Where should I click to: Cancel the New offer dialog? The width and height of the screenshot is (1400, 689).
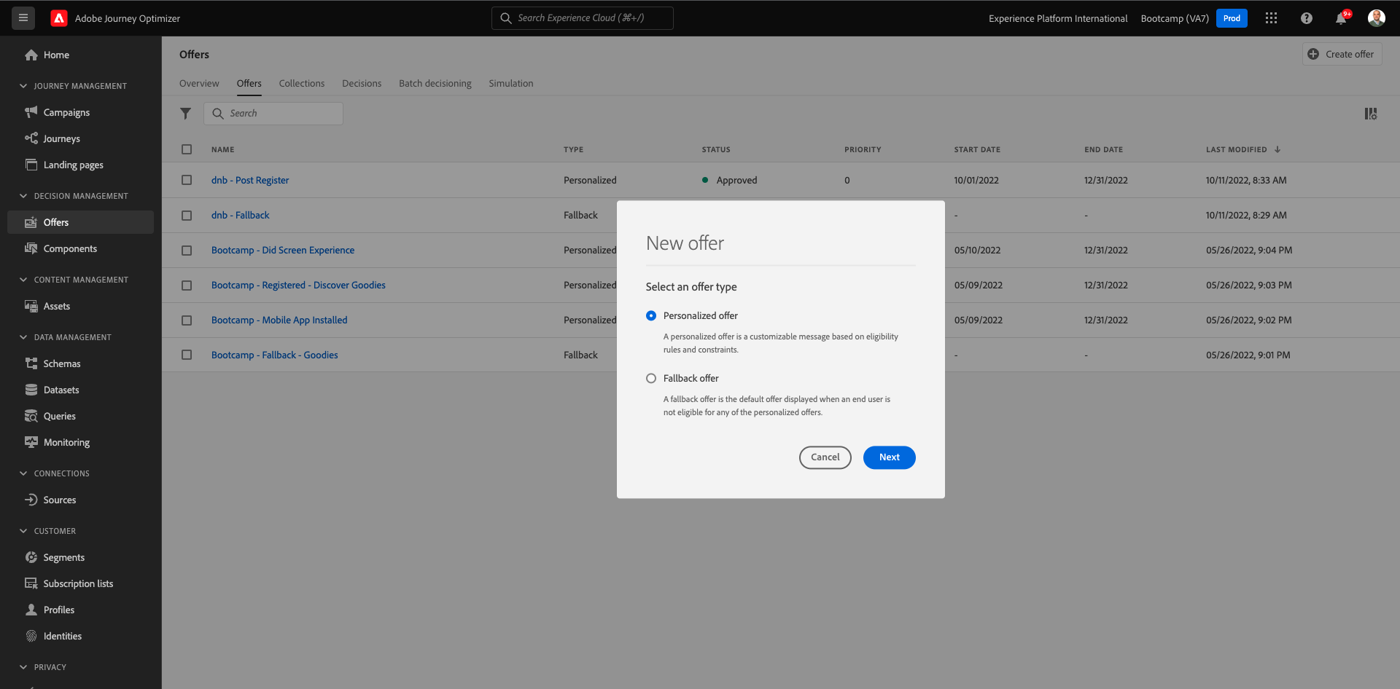click(x=825, y=457)
